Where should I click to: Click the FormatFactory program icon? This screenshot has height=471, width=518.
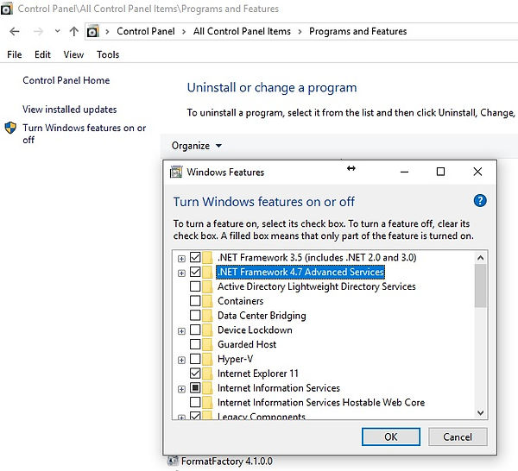click(172, 461)
